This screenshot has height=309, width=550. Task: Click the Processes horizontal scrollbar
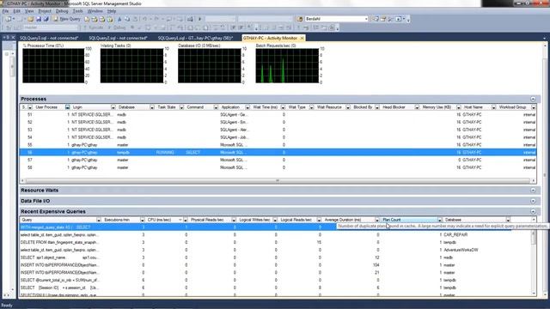pyautogui.click(x=278, y=181)
